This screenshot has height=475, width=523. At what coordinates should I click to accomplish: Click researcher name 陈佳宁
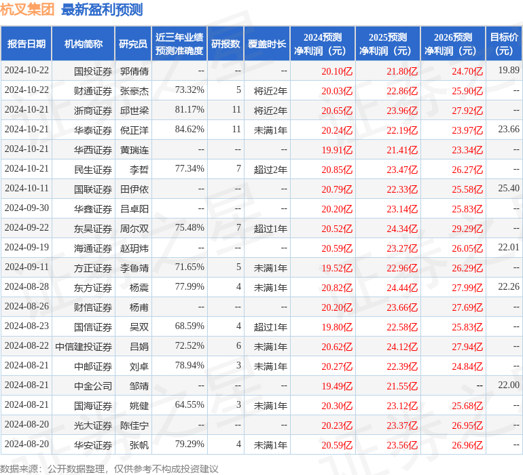tap(134, 425)
